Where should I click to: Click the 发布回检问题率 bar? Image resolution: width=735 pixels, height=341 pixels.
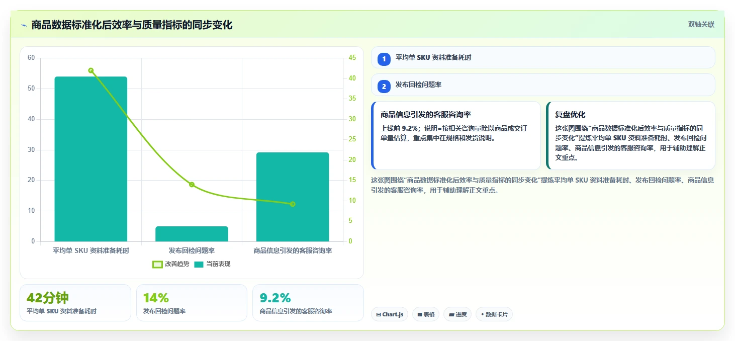192,234
